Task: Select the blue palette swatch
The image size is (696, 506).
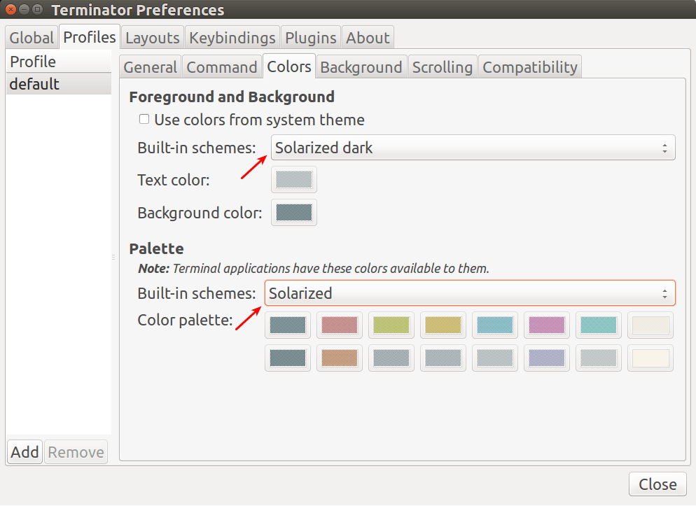Action: click(495, 325)
